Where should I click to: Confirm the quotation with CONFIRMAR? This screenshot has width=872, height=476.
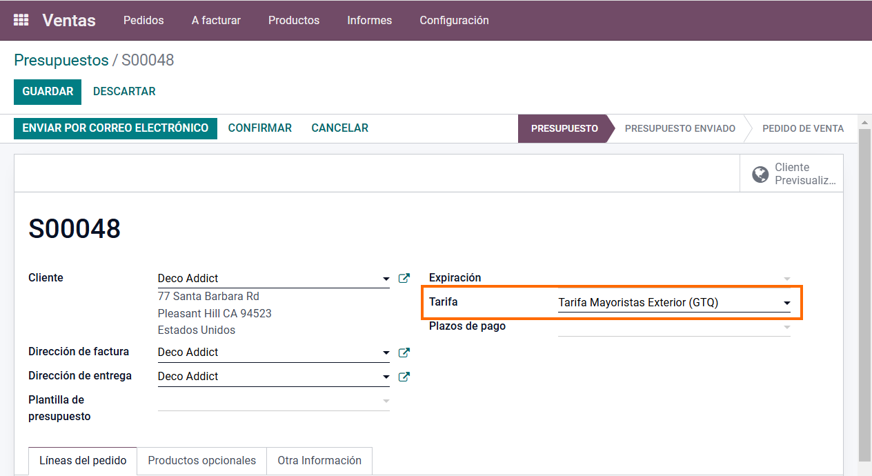point(259,128)
